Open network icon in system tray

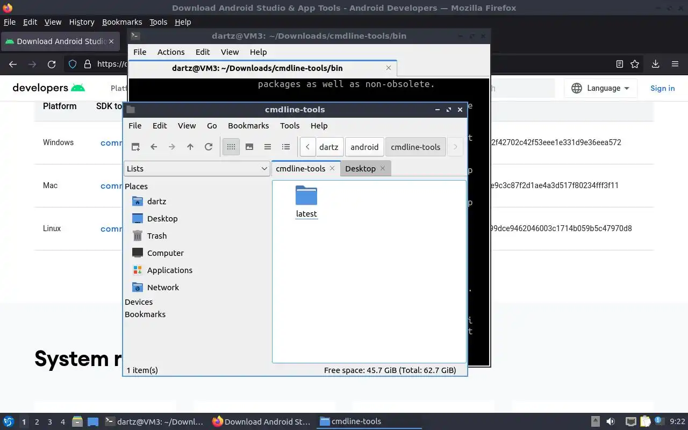630,421
